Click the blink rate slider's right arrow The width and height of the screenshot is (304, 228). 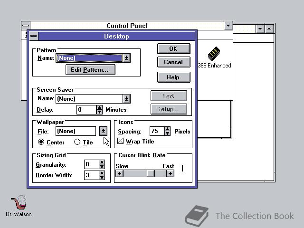tap(170, 173)
